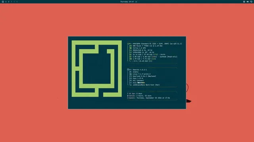Click text 'Virtio 1.0 GPU'
254x142 pixels.
point(139,48)
